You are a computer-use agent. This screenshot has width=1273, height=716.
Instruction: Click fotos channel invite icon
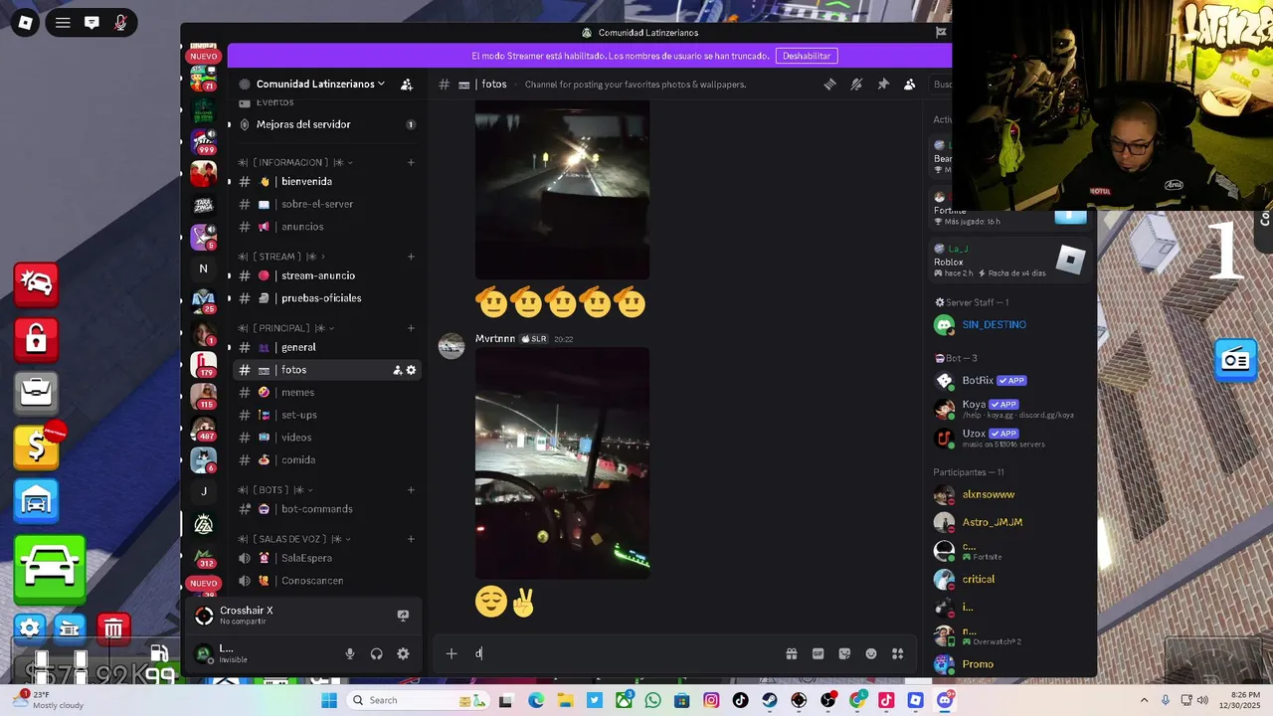(x=397, y=370)
